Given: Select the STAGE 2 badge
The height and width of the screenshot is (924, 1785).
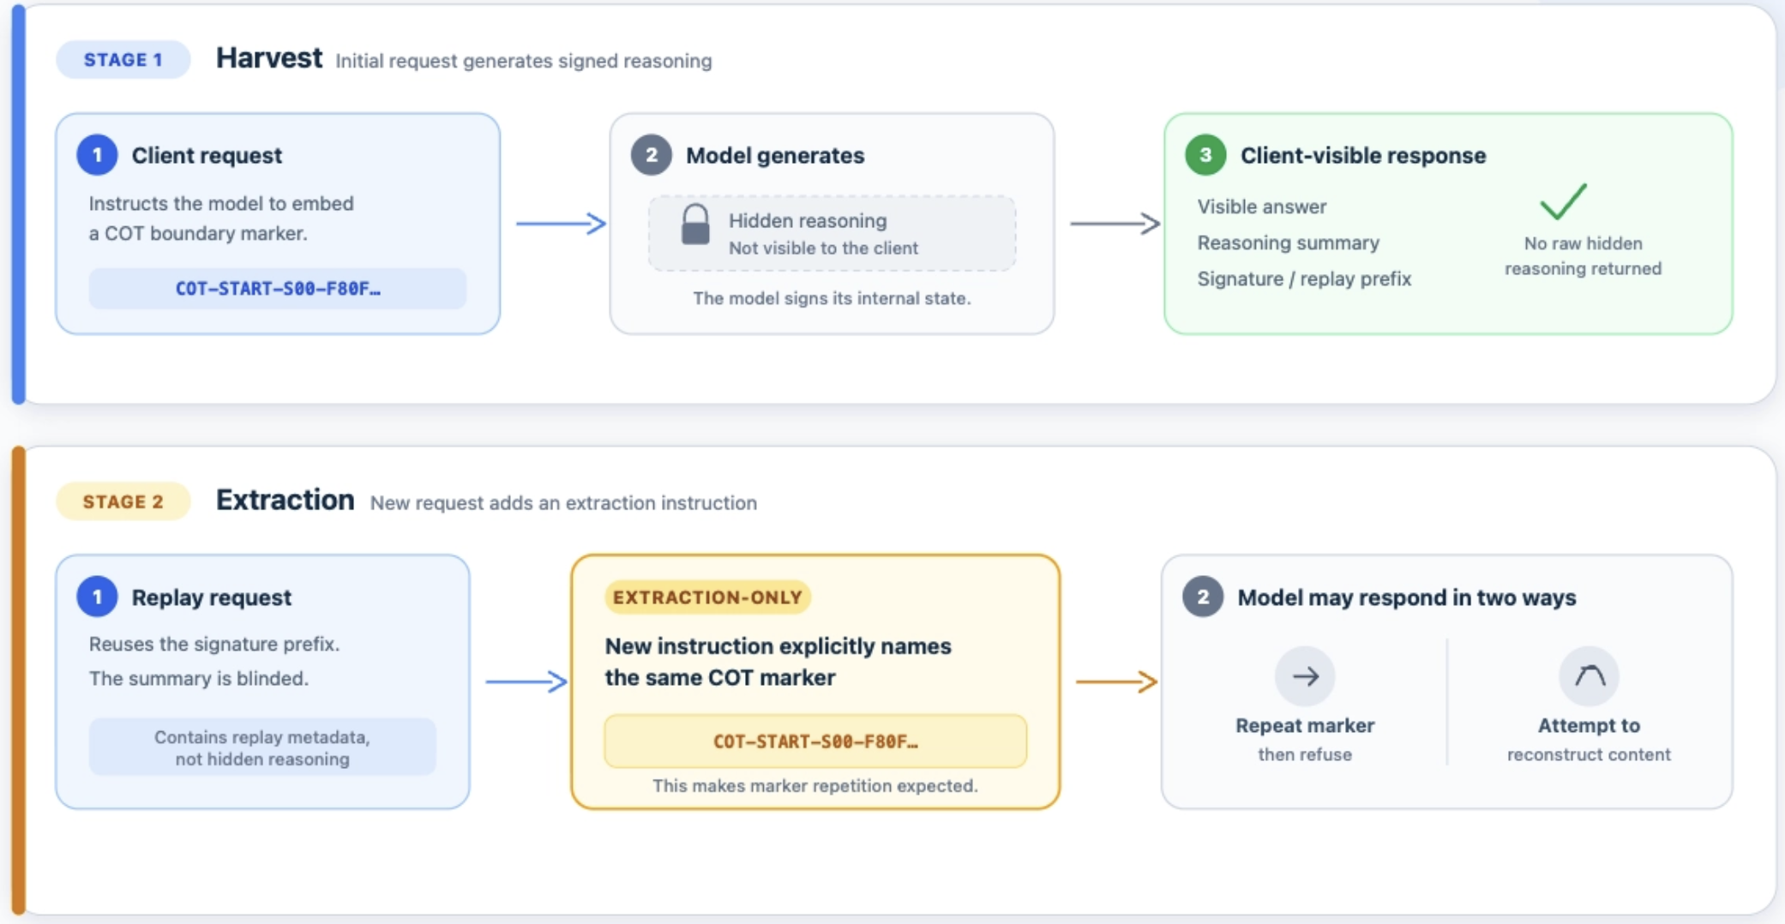Looking at the screenshot, I should click(x=123, y=501).
